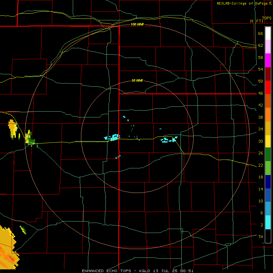Click the white swatch in the tops legend

pos(268,33)
